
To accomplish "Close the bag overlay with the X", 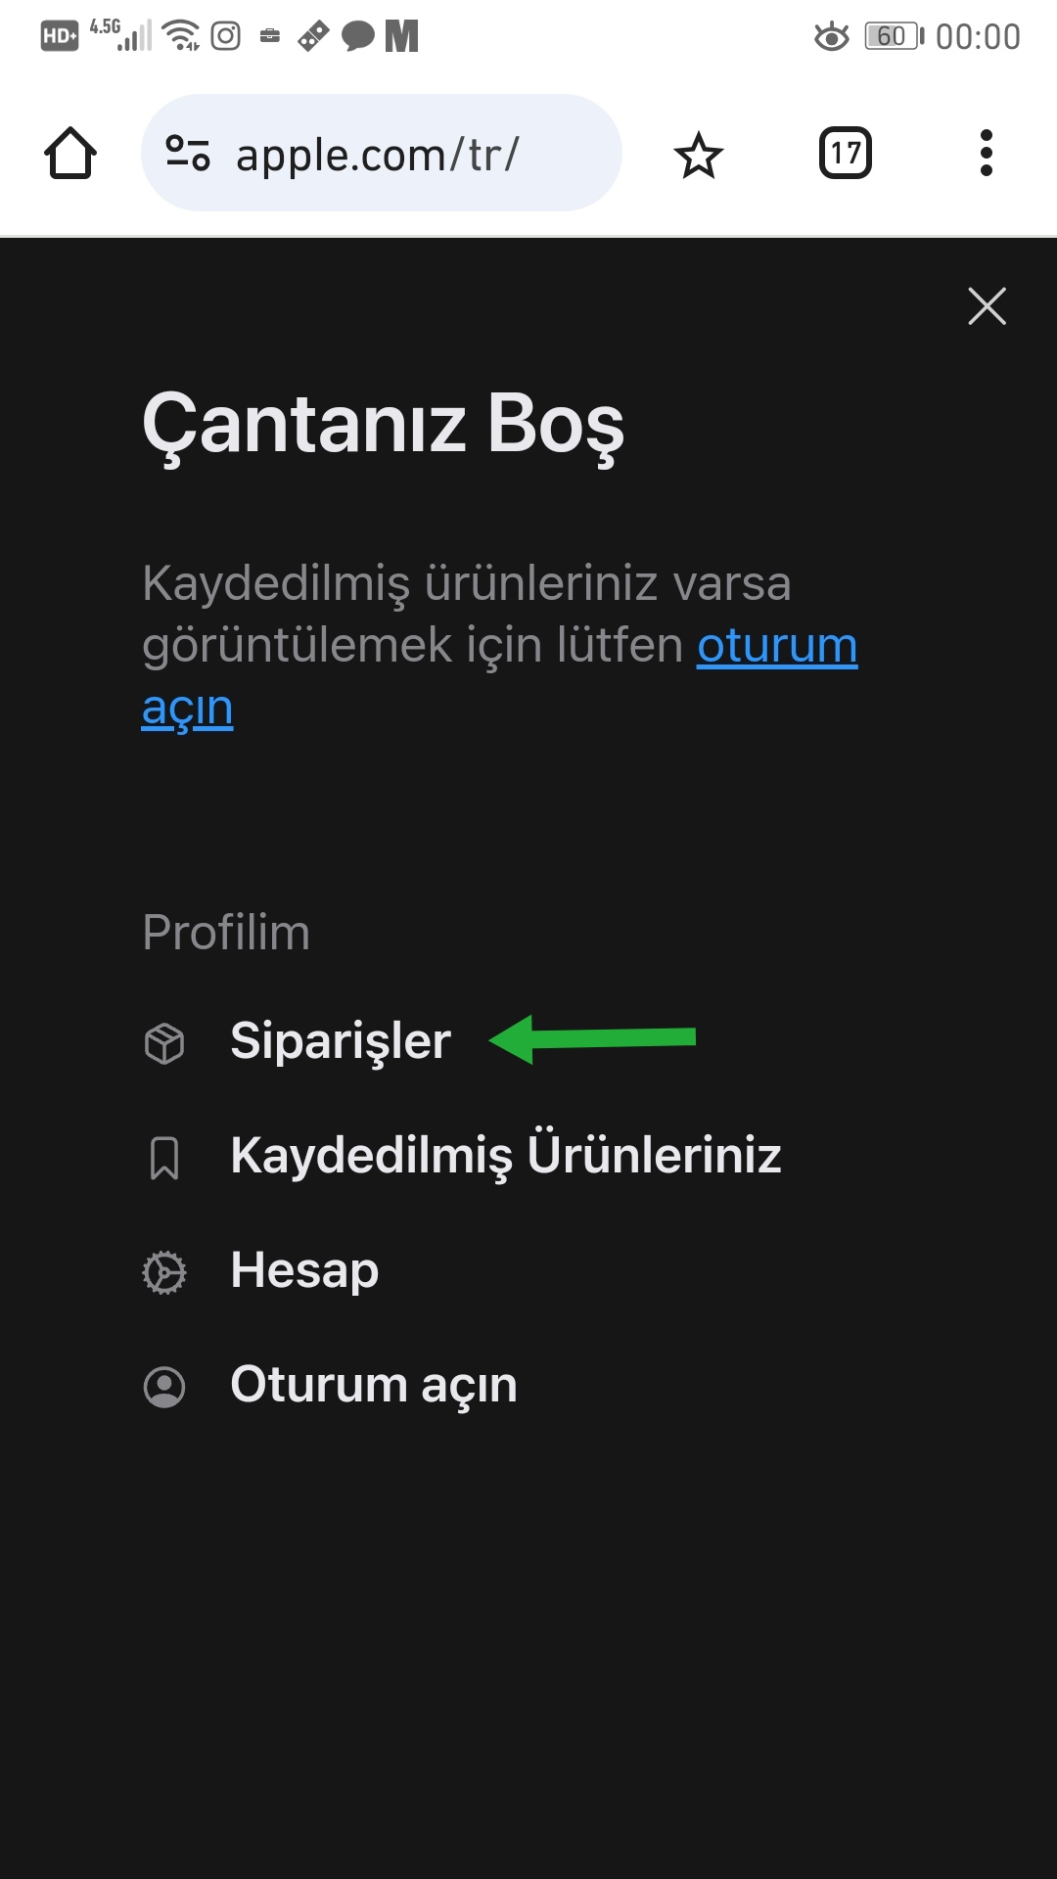I will [x=987, y=306].
